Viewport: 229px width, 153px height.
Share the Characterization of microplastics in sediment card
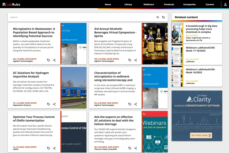135,104
